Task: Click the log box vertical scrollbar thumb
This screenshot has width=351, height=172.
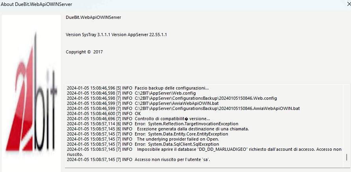Action: pos(347,157)
